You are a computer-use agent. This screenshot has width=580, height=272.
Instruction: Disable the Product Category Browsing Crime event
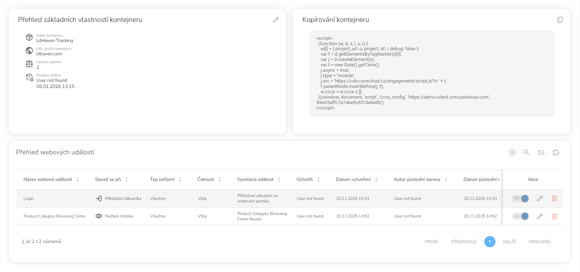pos(520,216)
